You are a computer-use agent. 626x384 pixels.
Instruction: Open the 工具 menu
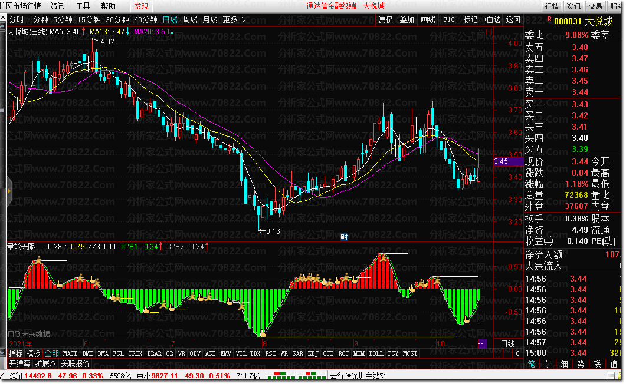83,6
